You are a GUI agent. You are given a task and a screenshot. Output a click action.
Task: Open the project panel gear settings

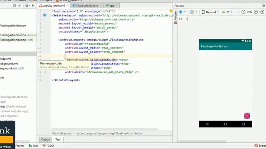(x=27, y=6)
